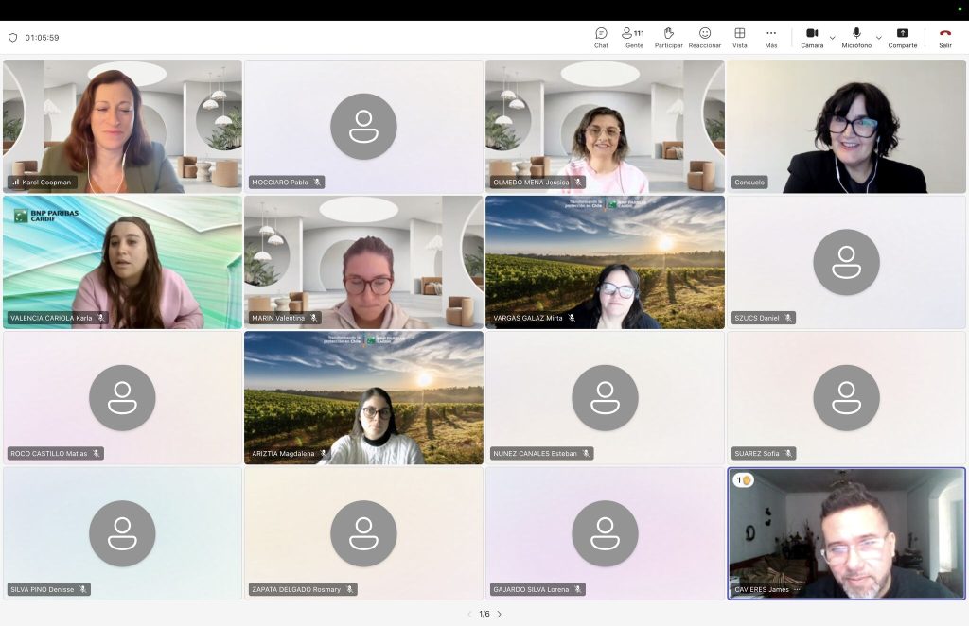
Task: Click the raised hand badge on James tile
Action: [x=743, y=479]
